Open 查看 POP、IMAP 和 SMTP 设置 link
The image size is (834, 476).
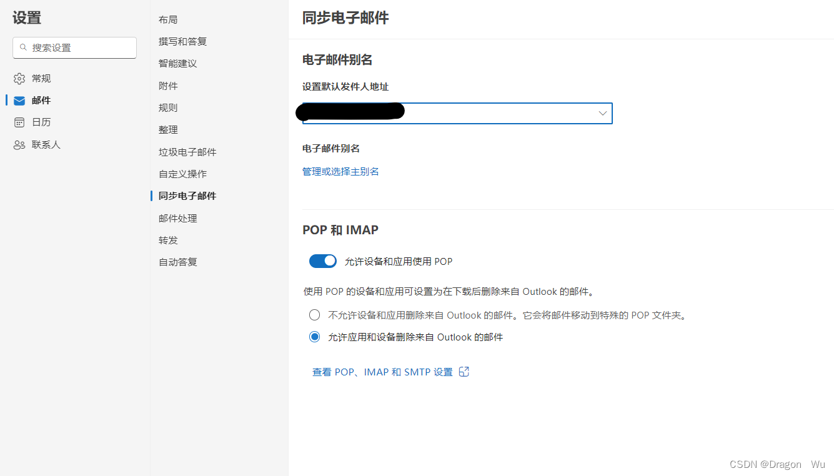click(382, 372)
